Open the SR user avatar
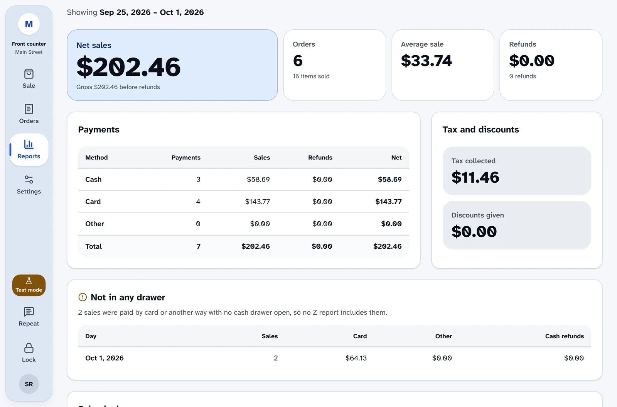Viewport: 617px width, 407px height. pyautogui.click(x=29, y=384)
